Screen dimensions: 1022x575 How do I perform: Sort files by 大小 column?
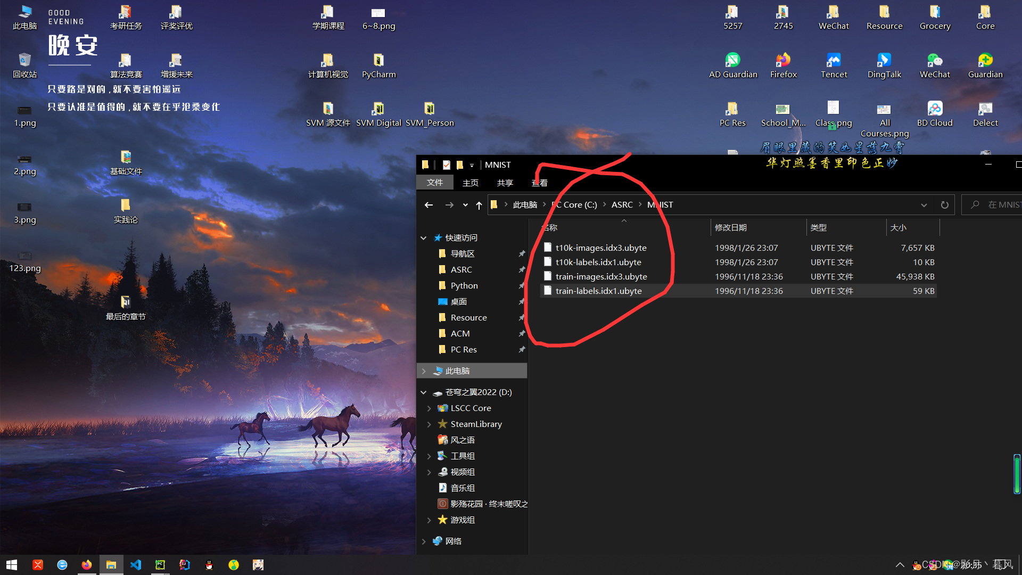[913, 228]
